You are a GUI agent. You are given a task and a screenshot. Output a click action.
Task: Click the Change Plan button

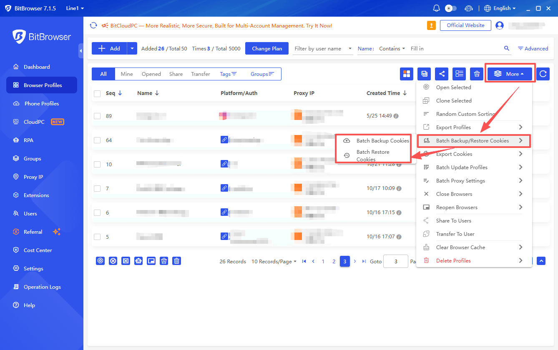click(x=267, y=48)
